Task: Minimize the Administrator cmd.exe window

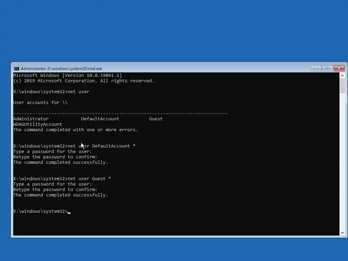Action: [316, 68]
